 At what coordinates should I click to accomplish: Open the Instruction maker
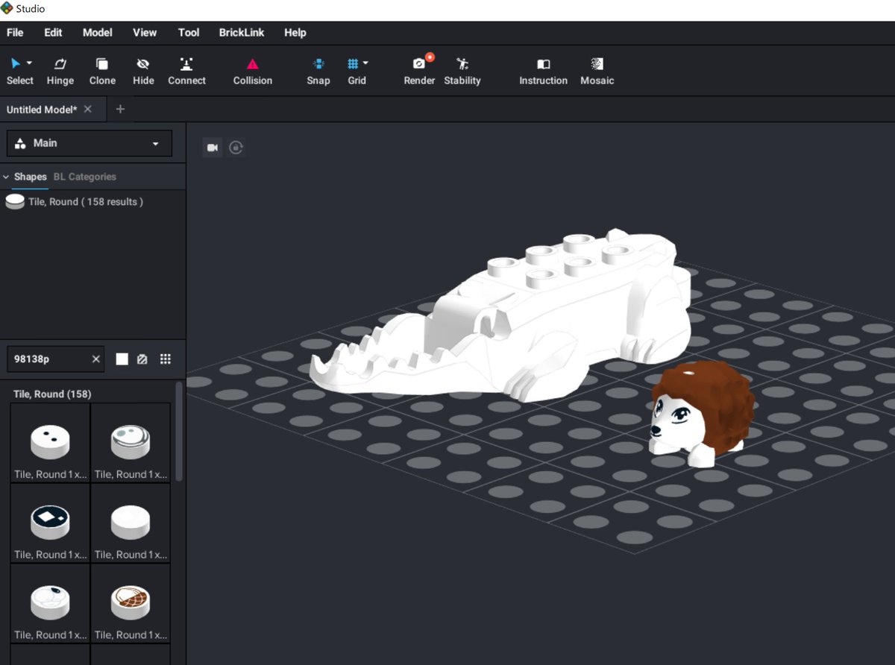[x=544, y=72]
